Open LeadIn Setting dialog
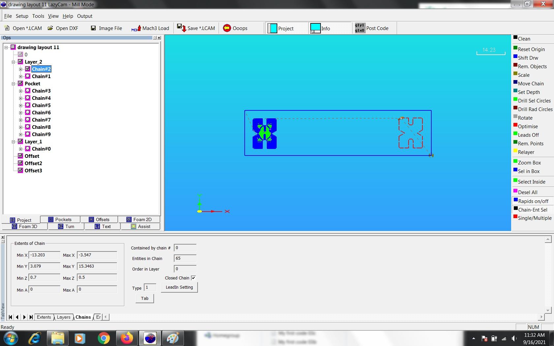This screenshot has width=554, height=346. coord(179,287)
